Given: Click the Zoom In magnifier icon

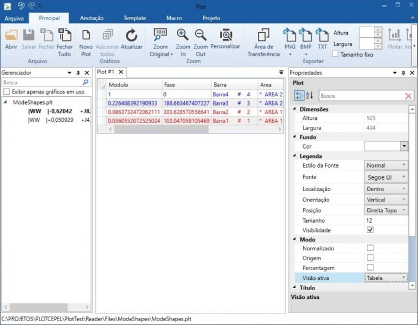Looking at the screenshot, I should point(183,35).
